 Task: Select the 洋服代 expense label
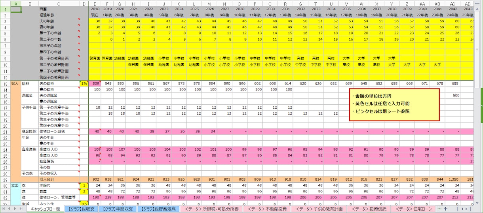point(59,186)
